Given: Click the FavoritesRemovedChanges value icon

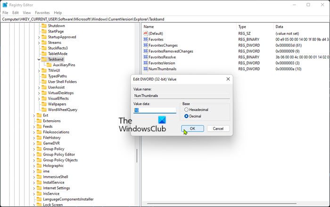Looking at the screenshot, I should [x=145, y=51].
